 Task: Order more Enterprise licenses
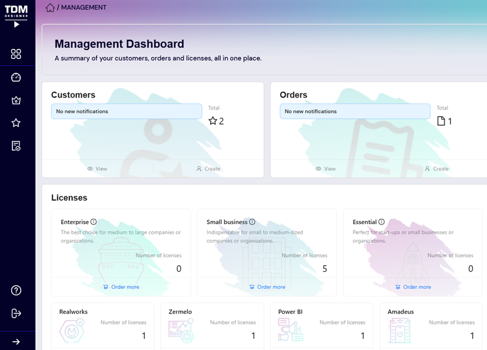(121, 287)
